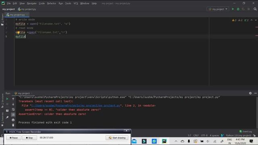
Task: Open the Windows notification center
Action: (x=251, y=141)
